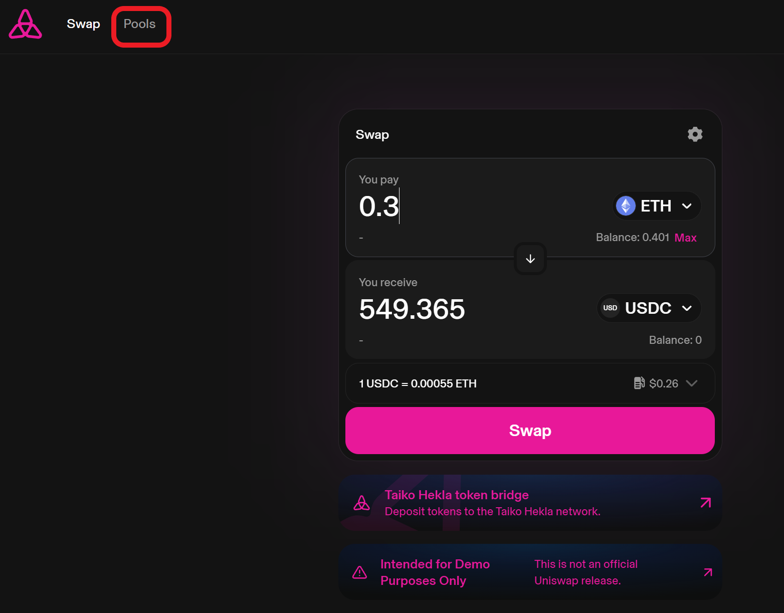Click the Ethereum token icon
This screenshot has height=613, width=784.
[x=626, y=206]
